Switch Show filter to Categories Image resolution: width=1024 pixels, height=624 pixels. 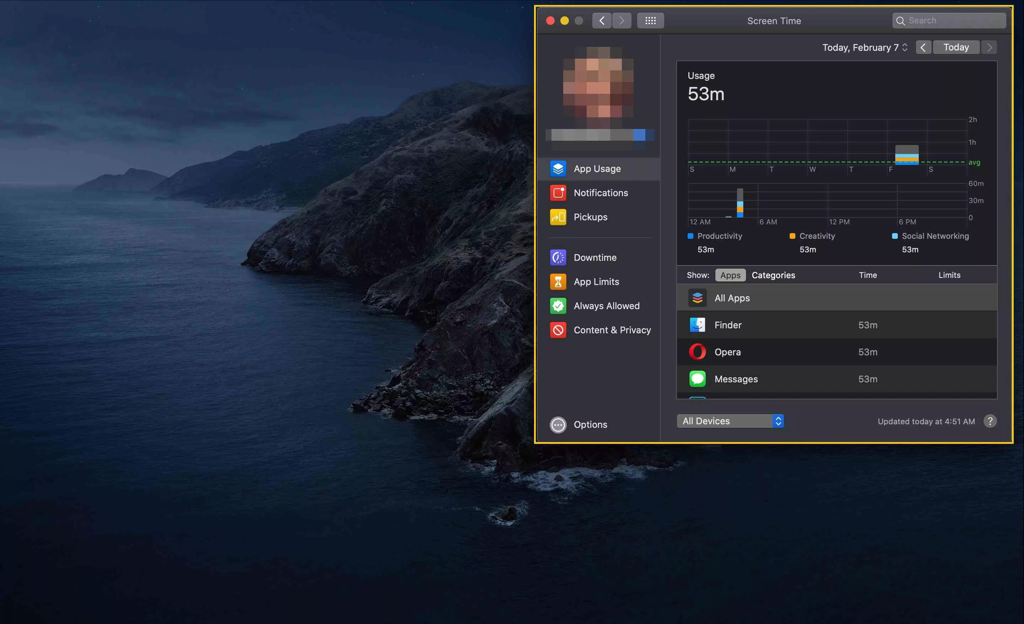[773, 275]
